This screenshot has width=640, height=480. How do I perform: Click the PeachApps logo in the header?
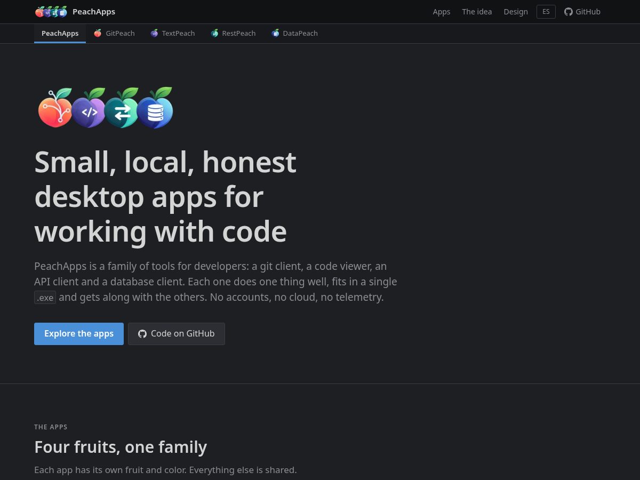tap(51, 12)
